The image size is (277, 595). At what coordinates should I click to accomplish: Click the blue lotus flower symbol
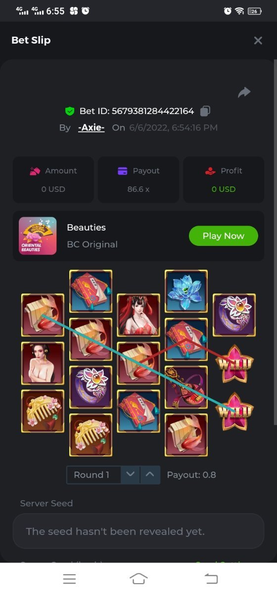pyautogui.click(x=186, y=292)
